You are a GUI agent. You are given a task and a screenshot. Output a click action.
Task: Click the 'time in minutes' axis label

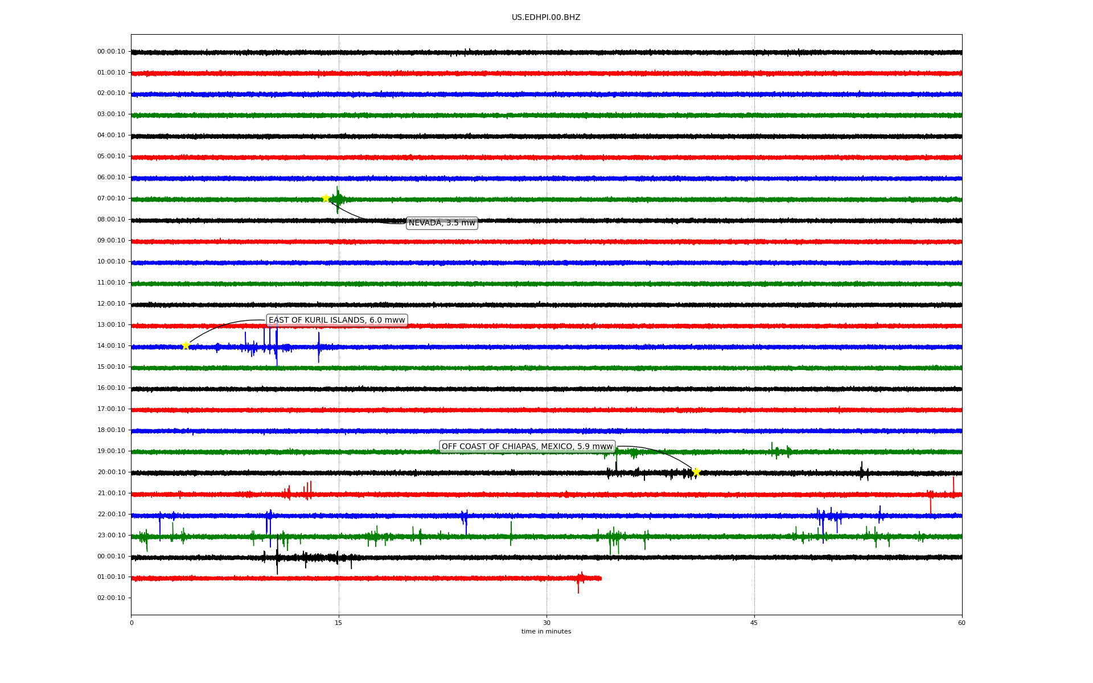coord(546,632)
